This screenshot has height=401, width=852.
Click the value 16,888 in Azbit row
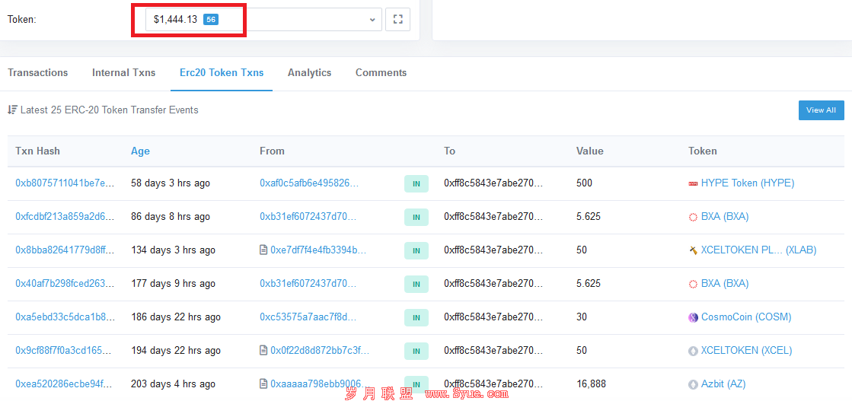coord(591,384)
